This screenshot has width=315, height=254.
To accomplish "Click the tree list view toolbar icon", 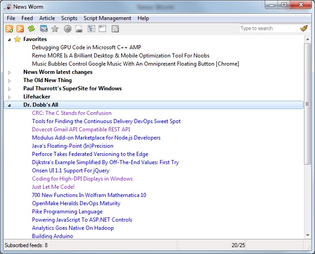I will tap(91, 29).
